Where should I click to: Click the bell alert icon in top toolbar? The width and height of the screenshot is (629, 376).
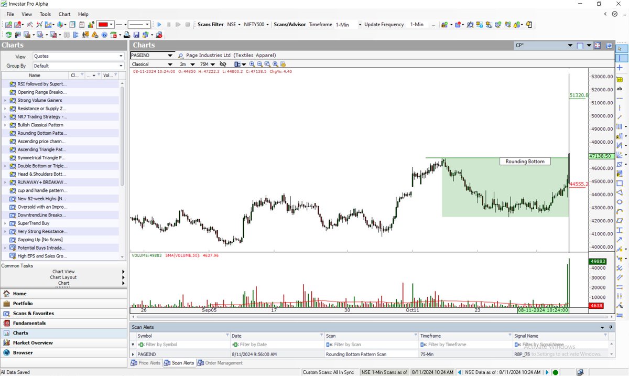point(529,25)
